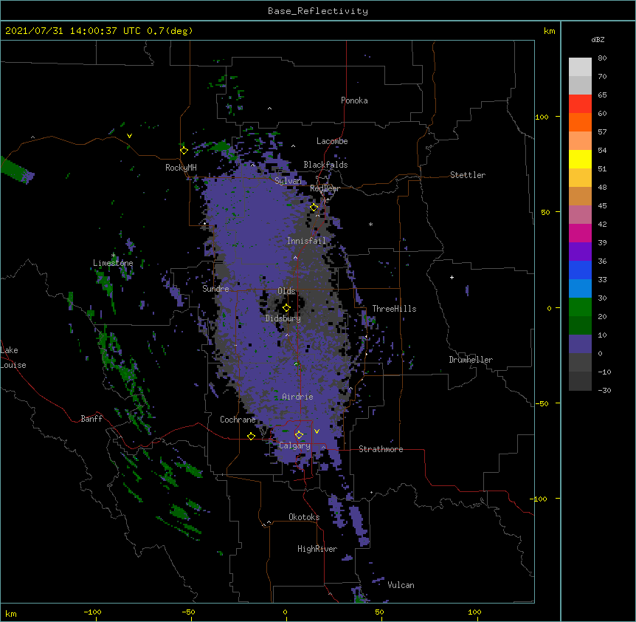Click the Stettler label
The image size is (636, 622).
pos(468,175)
